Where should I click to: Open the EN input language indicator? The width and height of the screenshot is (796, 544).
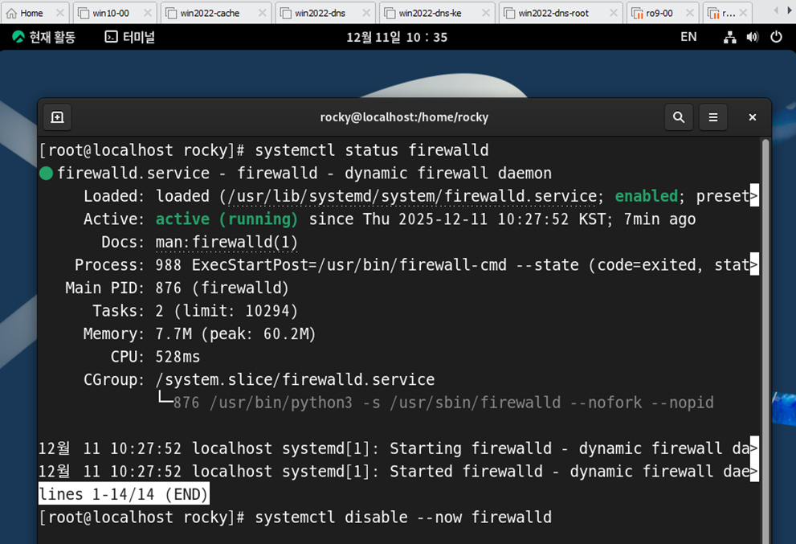688,37
